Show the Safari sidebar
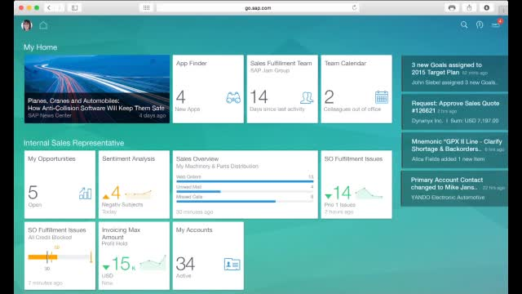Image resolution: width=522 pixels, height=294 pixels. [x=74, y=7]
